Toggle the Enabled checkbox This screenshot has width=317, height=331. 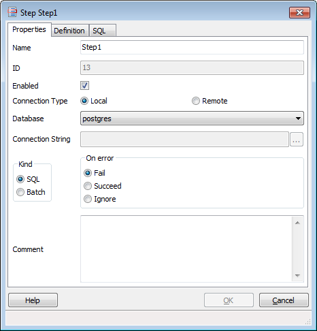84,86
